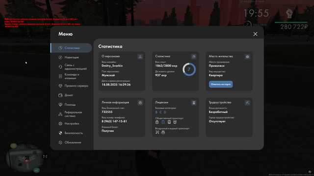
Task: Click the first public transport license icon
Action: tap(157, 122)
